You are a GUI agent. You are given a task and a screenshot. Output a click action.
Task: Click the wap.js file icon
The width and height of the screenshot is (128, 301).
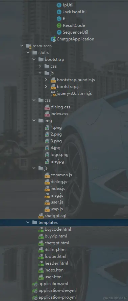pyautogui.click(x=47, y=209)
